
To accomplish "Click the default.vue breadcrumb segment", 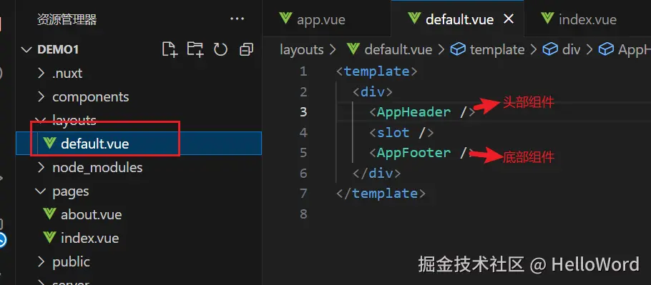I will [398, 50].
